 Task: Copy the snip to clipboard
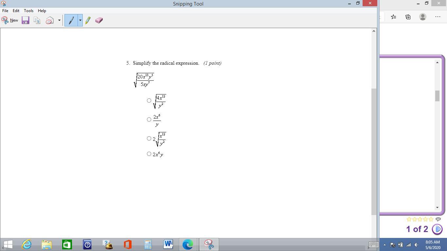click(x=37, y=20)
